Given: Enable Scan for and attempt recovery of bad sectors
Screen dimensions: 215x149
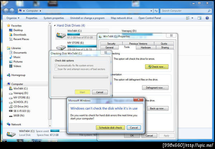Looking at the screenshot, I should click(56, 69).
